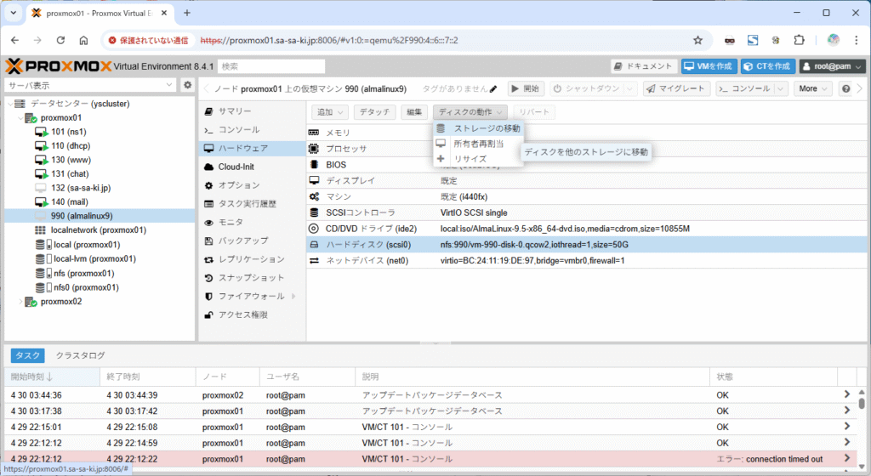The width and height of the screenshot is (871, 476).
Task: Open the モニタ panel
Action: click(252, 222)
